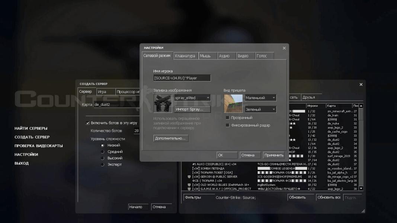Screen dimensions: 397x223
Task: Click the Имя игрока name field
Action: tap(182, 78)
